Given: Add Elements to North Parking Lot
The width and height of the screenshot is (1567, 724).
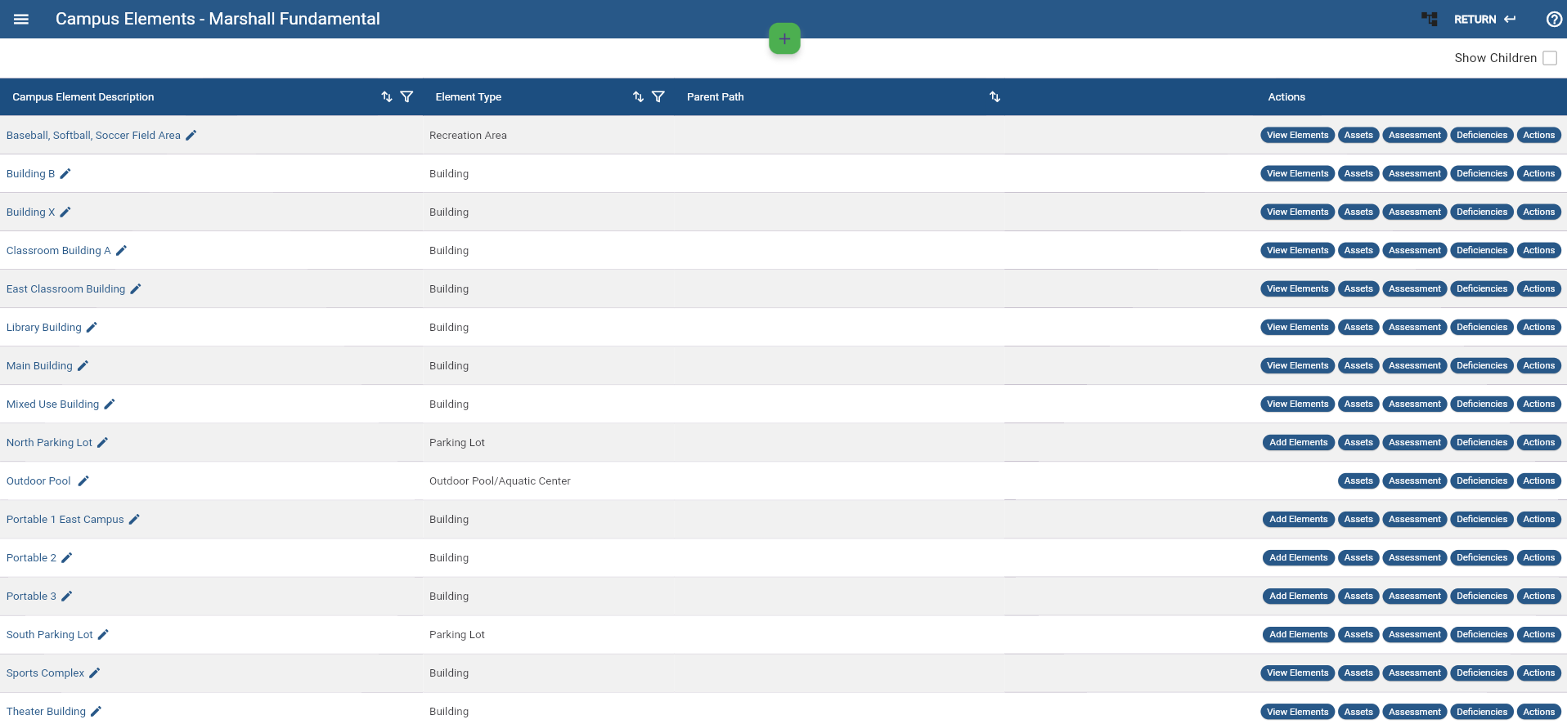Looking at the screenshot, I should pyautogui.click(x=1299, y=442).
